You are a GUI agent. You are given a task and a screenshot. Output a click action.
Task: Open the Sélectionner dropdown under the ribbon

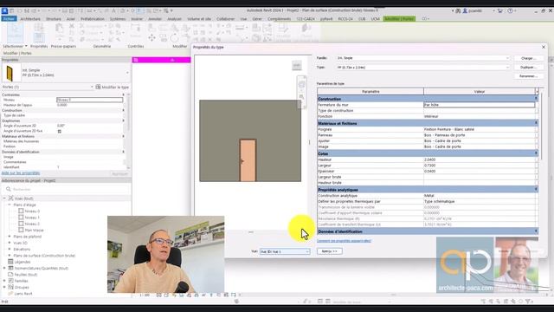coord(15,46)
